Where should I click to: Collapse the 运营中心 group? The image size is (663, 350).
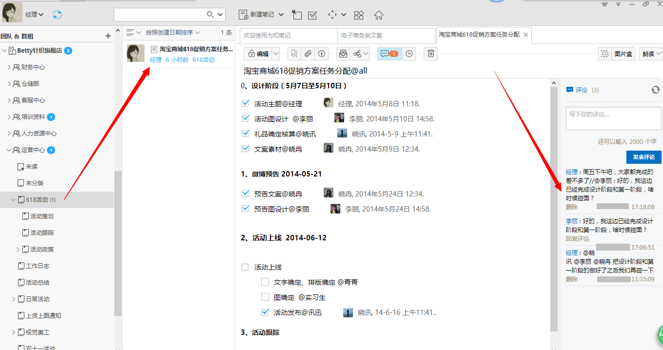click(x=9, y=150)
